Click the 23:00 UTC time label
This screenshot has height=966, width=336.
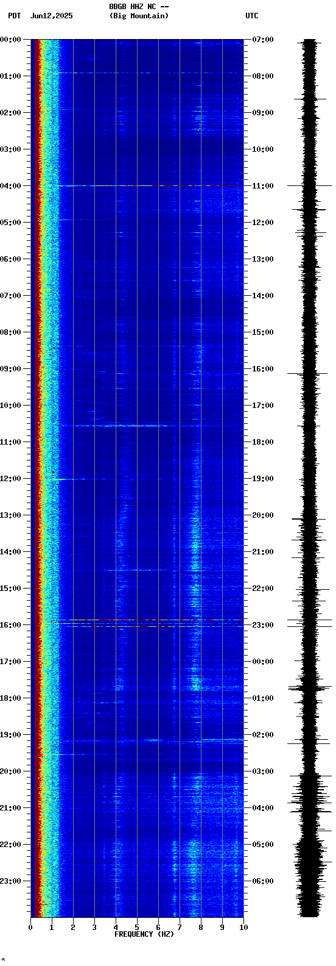(x=262, y=625)
